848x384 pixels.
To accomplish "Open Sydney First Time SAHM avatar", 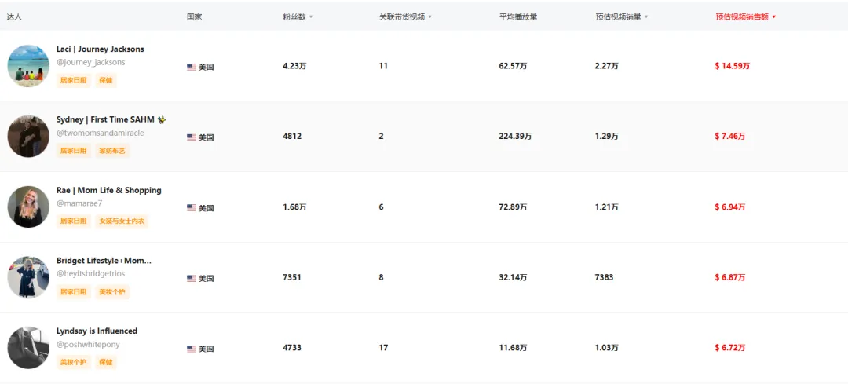I will click(28, 136).
